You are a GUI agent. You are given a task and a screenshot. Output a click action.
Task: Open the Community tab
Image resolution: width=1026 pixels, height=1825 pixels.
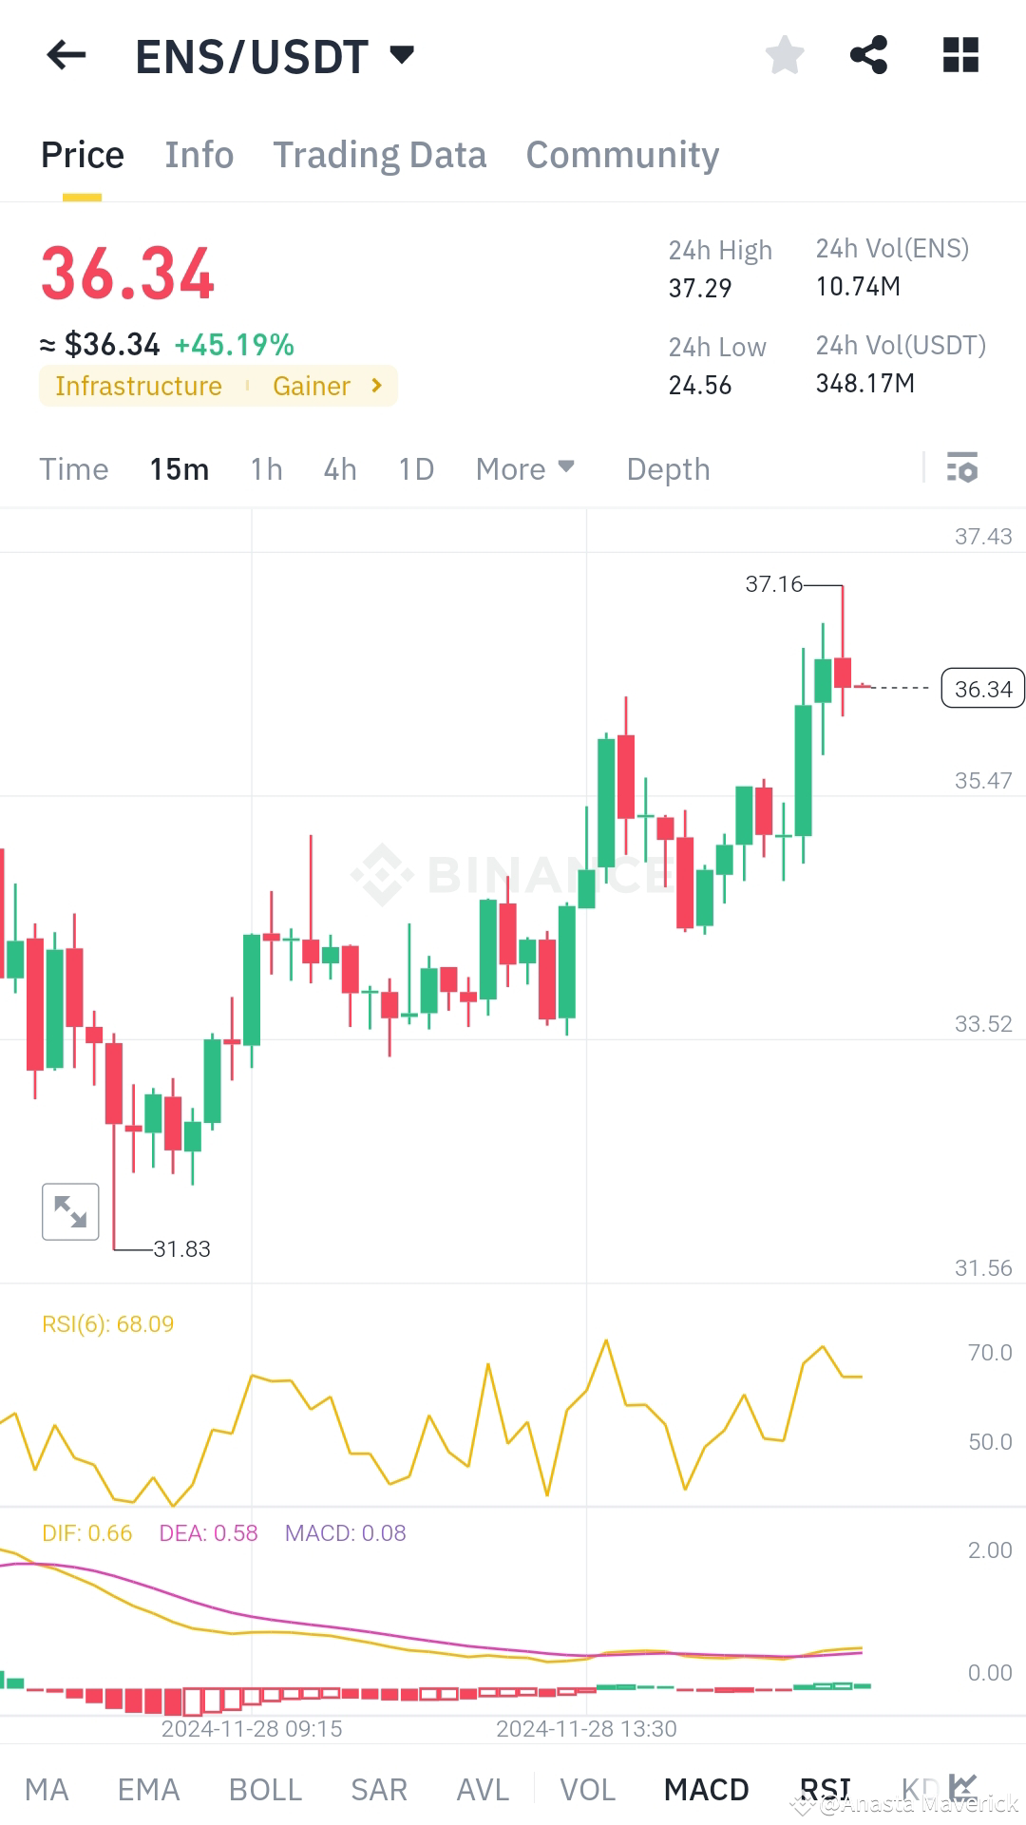(622, 154)
